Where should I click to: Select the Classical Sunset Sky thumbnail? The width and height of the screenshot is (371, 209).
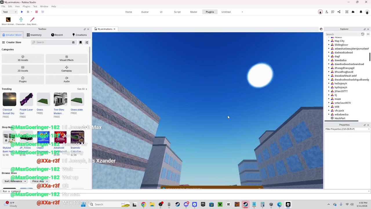point(10,99)
